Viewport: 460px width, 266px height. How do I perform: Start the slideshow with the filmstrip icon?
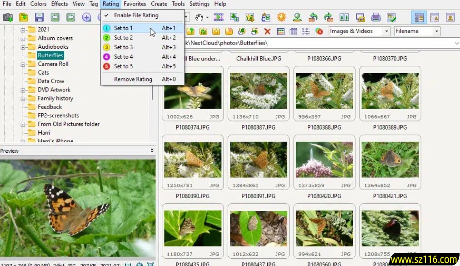219,18
